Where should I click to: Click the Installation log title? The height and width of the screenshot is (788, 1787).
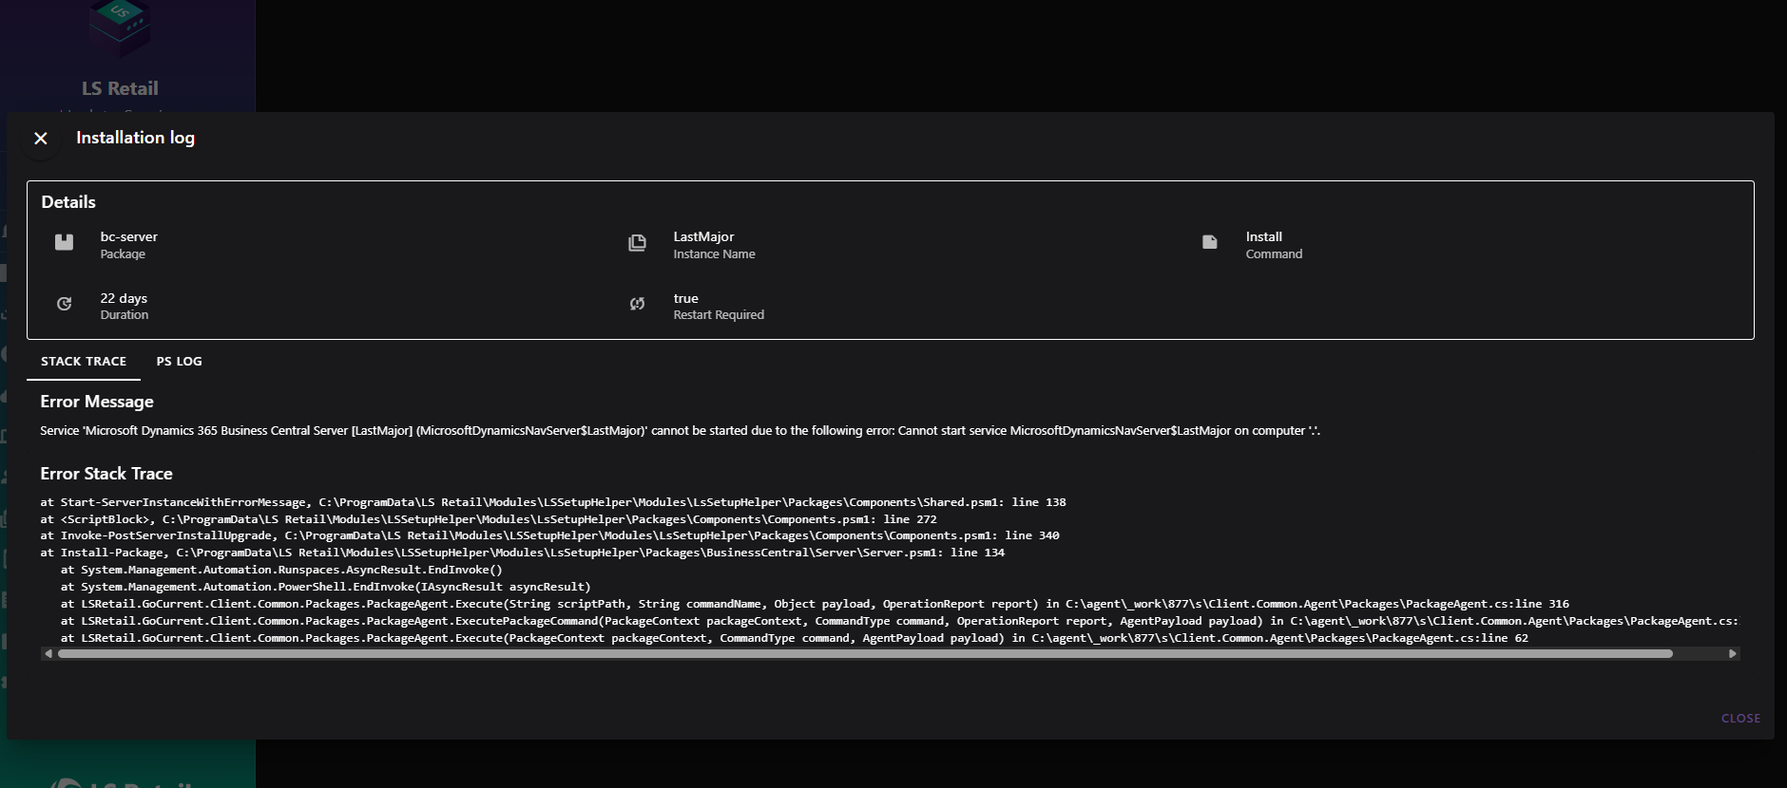point(135,138)
